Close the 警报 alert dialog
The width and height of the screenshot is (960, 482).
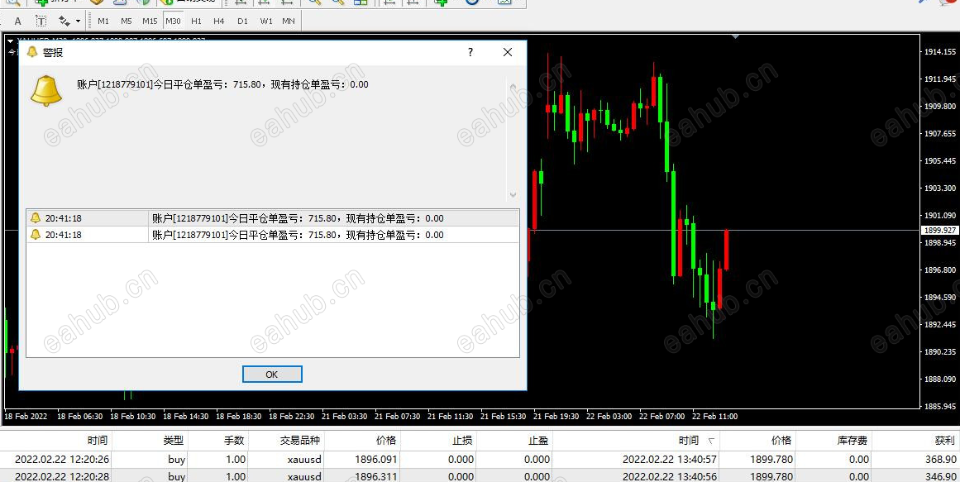(x=508, y=53)
